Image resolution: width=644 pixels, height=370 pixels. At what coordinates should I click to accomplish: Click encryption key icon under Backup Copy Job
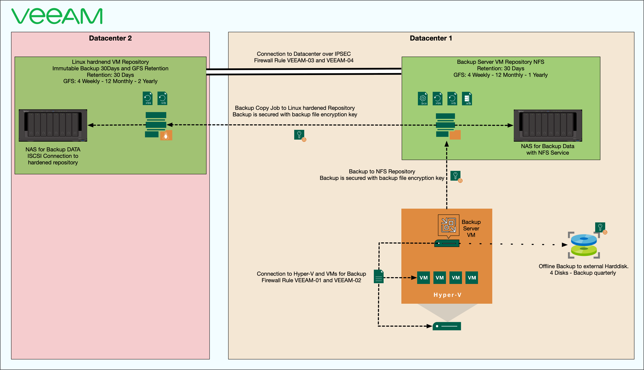tap(300, 135)
